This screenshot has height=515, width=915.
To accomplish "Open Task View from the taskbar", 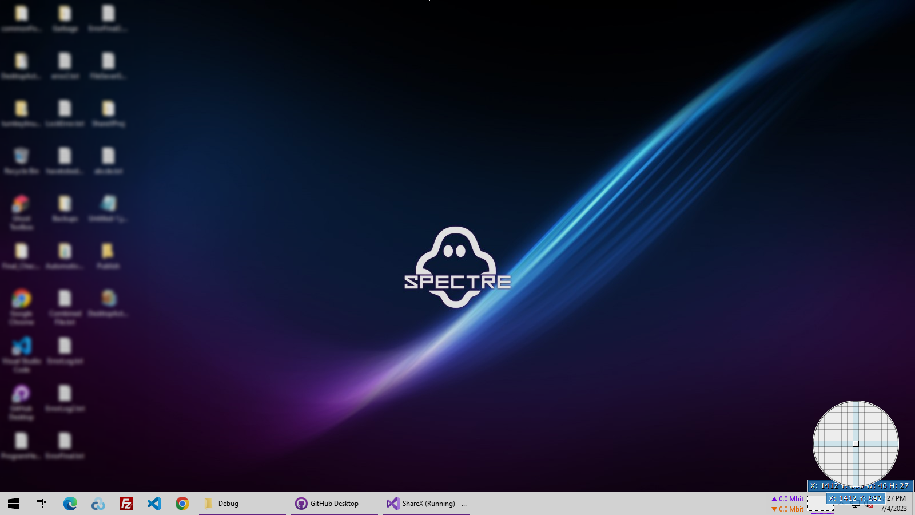I will [41, 504].
